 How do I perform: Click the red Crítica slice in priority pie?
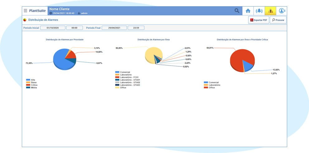click(72, 55)
